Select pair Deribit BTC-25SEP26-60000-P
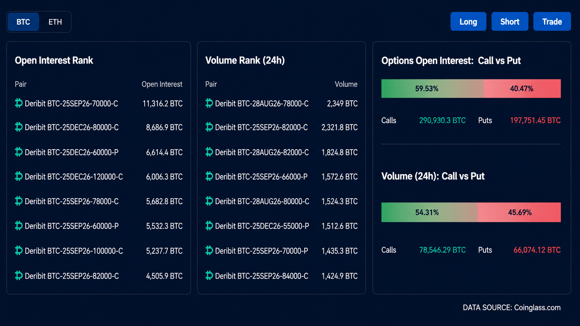This screenshot has width=580, height=326. 72,226
